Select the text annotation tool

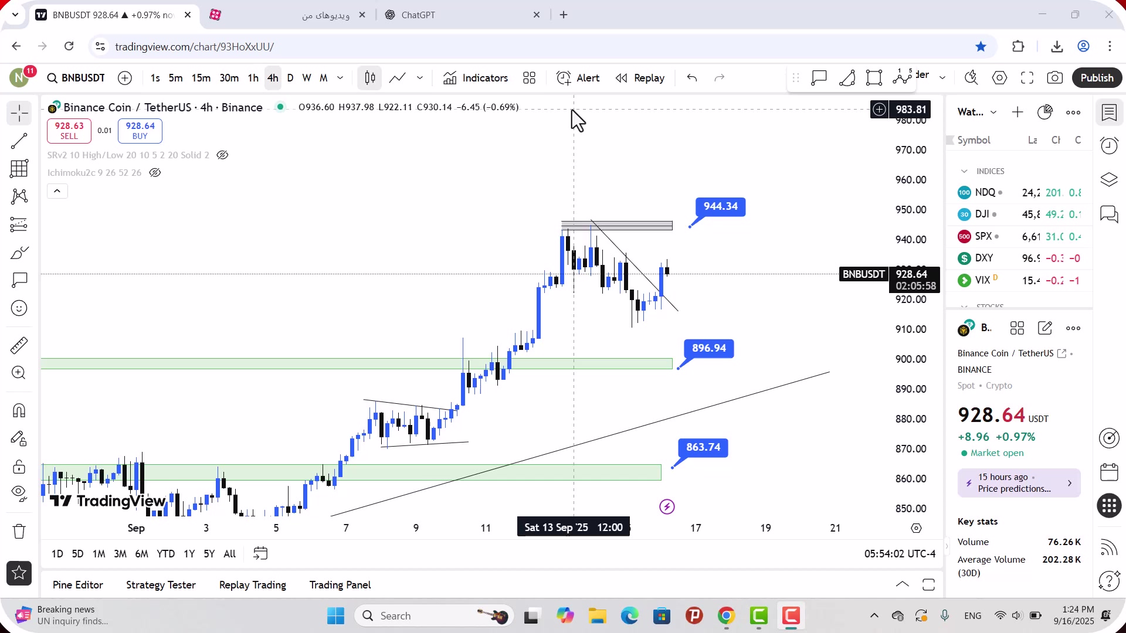click(19, 280)
